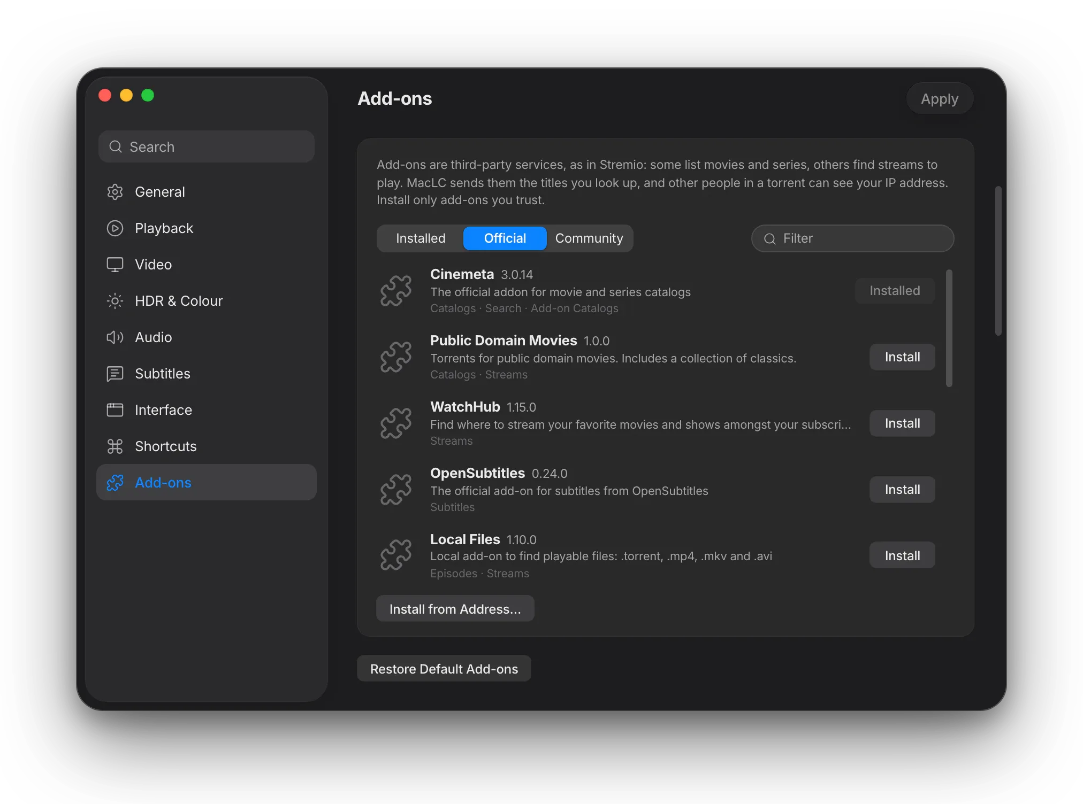Viewport: 1083px width, 804px height.
Task: Click the WatchHub add-on title
Action: 465,407
